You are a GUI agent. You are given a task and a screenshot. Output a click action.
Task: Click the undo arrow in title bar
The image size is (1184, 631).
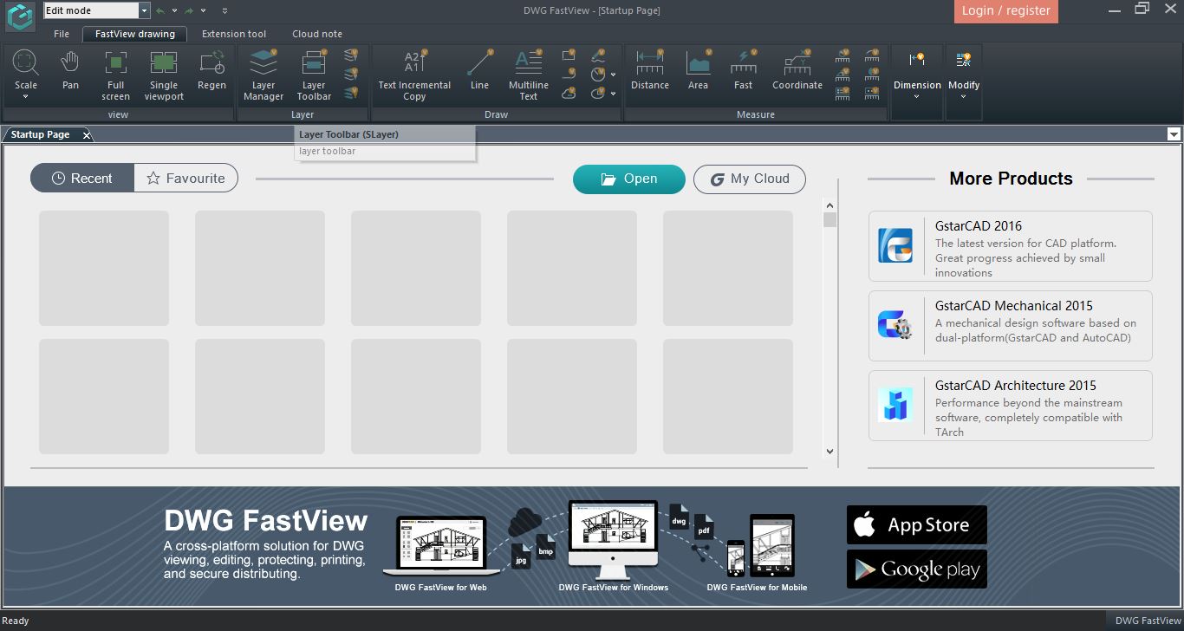pyautogui.click(x=160, y=10)
